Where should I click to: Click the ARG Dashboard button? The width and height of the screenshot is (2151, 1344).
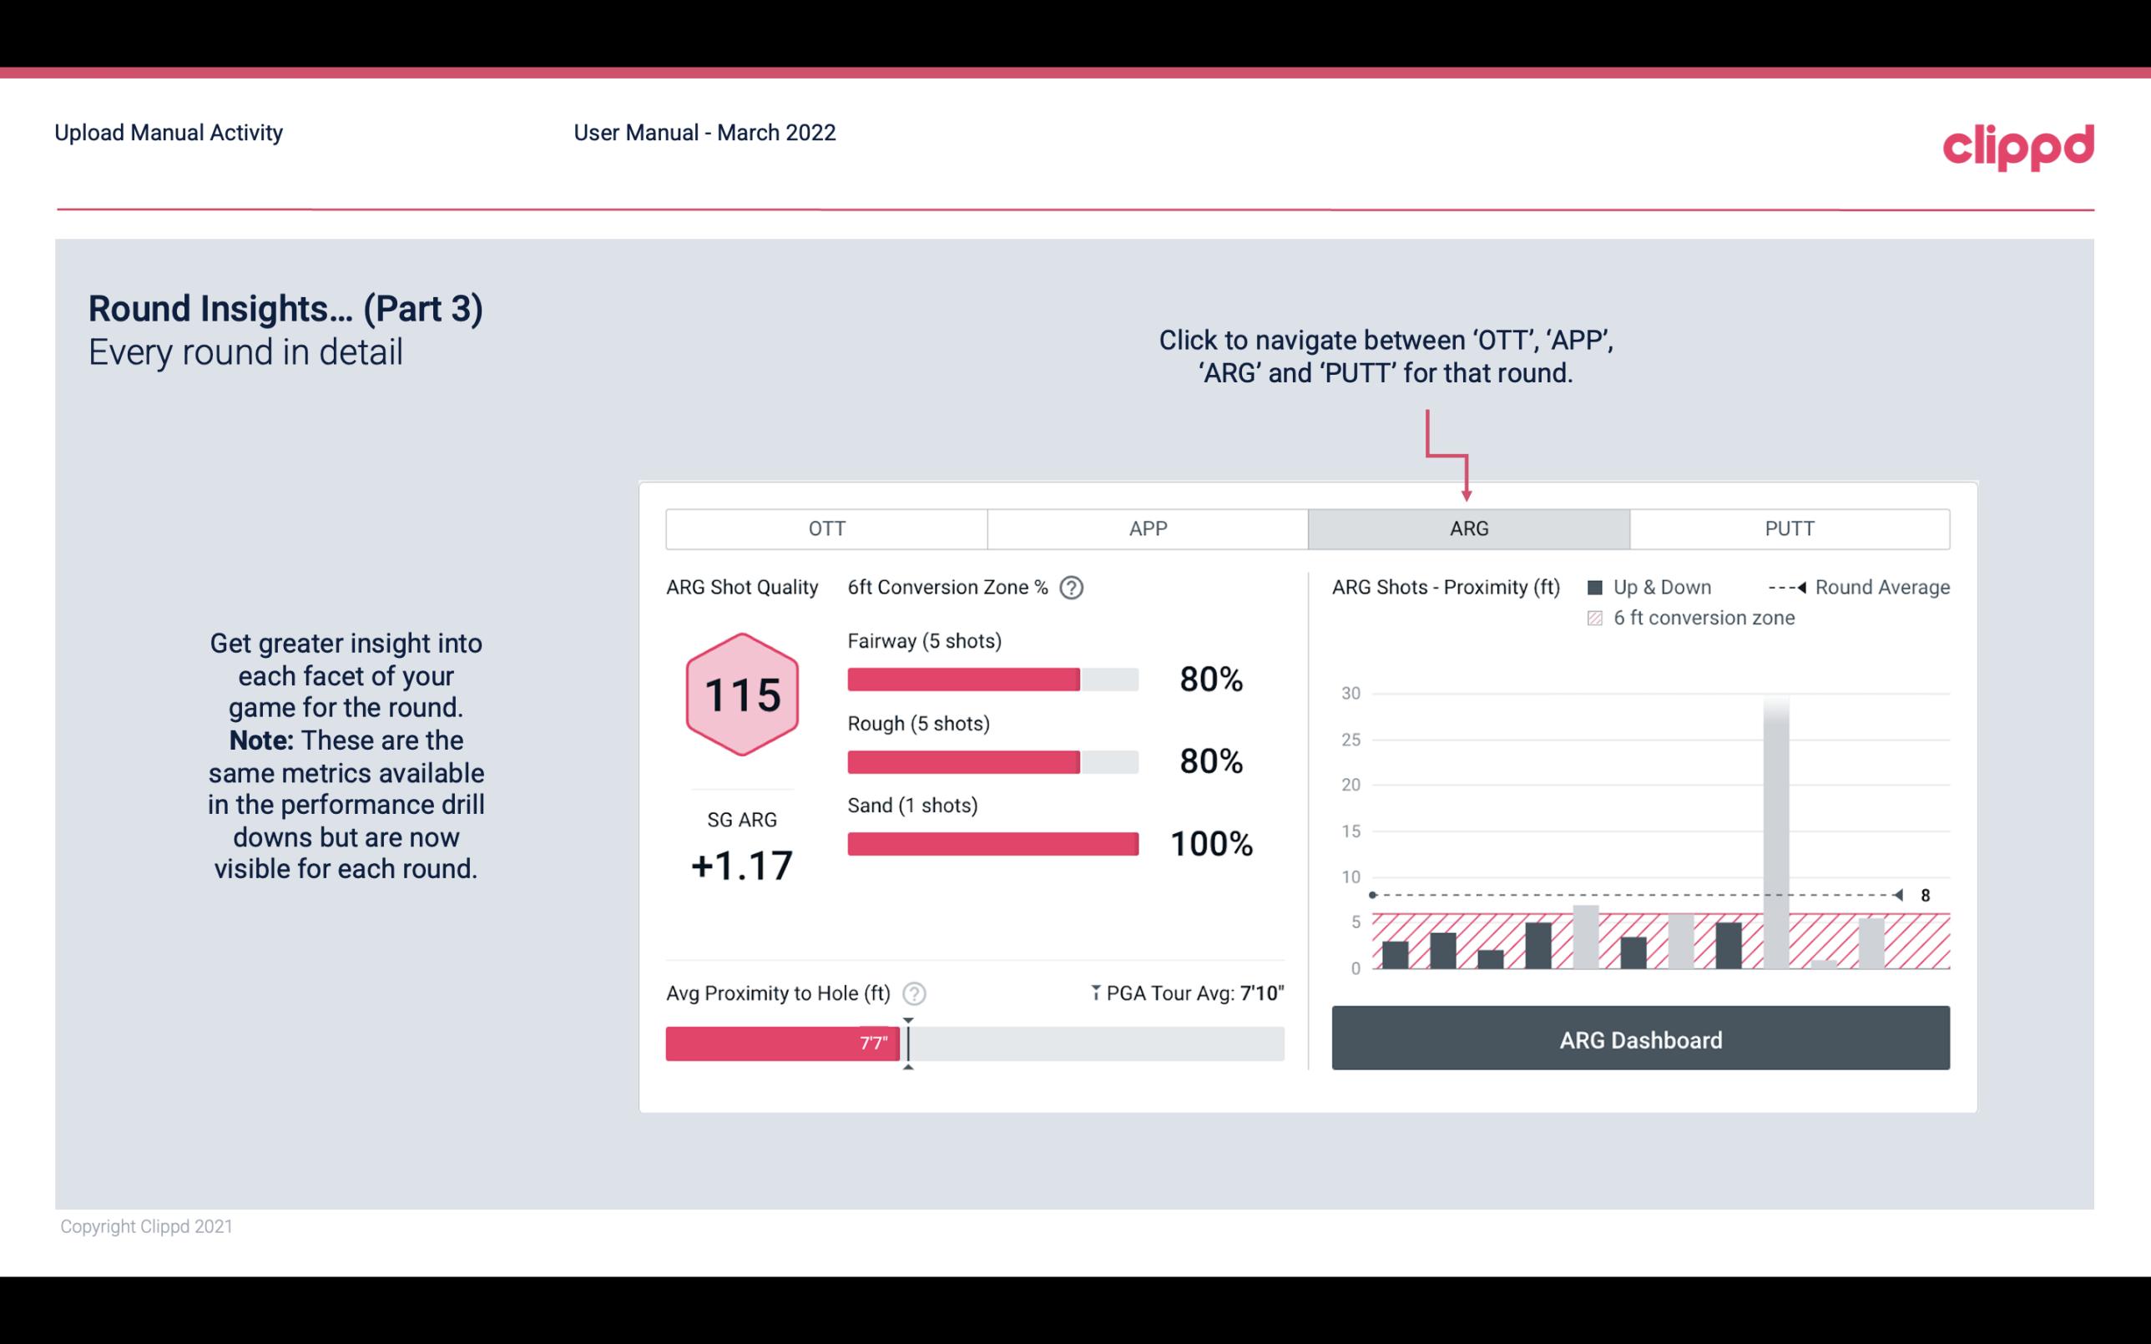coord(1640,1039)
